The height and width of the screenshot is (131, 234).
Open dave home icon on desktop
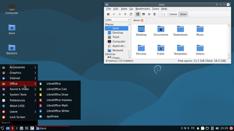(12, 30)
